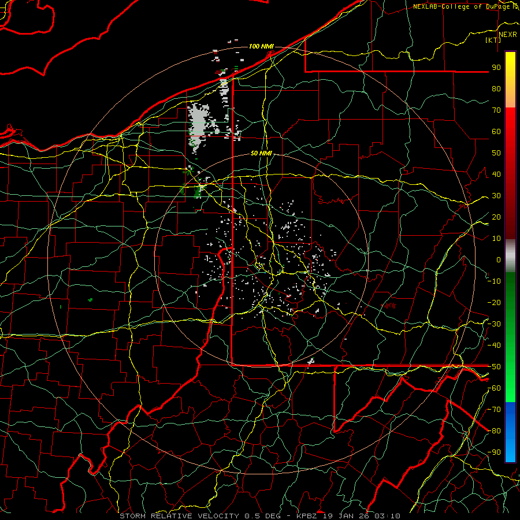This screenshot has width=520, height=520.
Task: Click the 10 value on the velocity scale
Action: pos(496,239)
